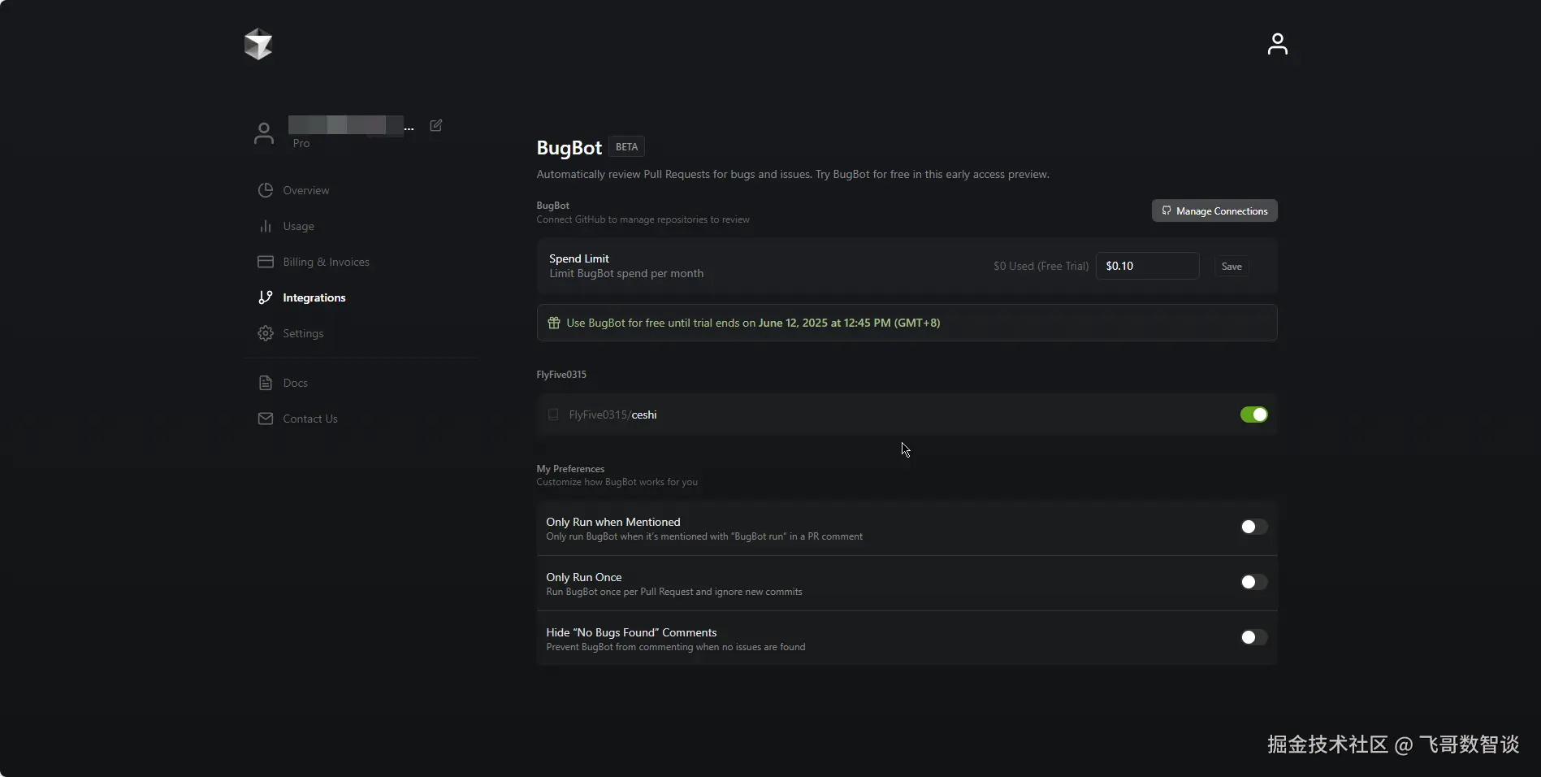Open the Usage sidebar item
The height and width of the screenshot is (777, 1541).
coord(298,226)
